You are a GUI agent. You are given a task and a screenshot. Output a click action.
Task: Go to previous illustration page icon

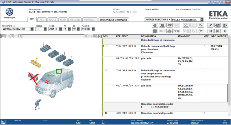point(217,25)
